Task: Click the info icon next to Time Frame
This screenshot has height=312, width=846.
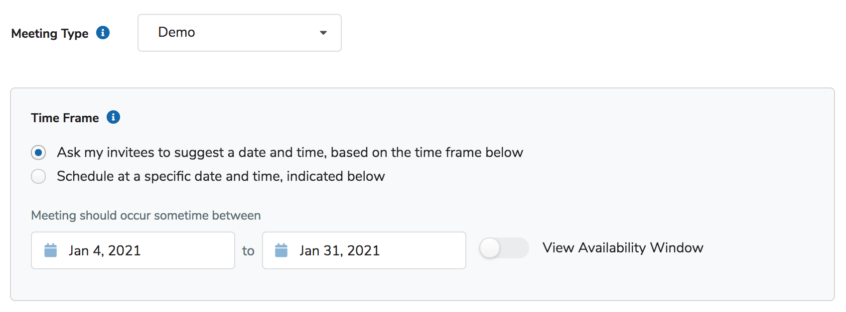Action: click(x=113, y=117)
